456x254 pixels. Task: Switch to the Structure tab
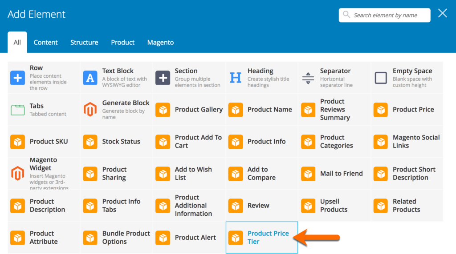84,42
